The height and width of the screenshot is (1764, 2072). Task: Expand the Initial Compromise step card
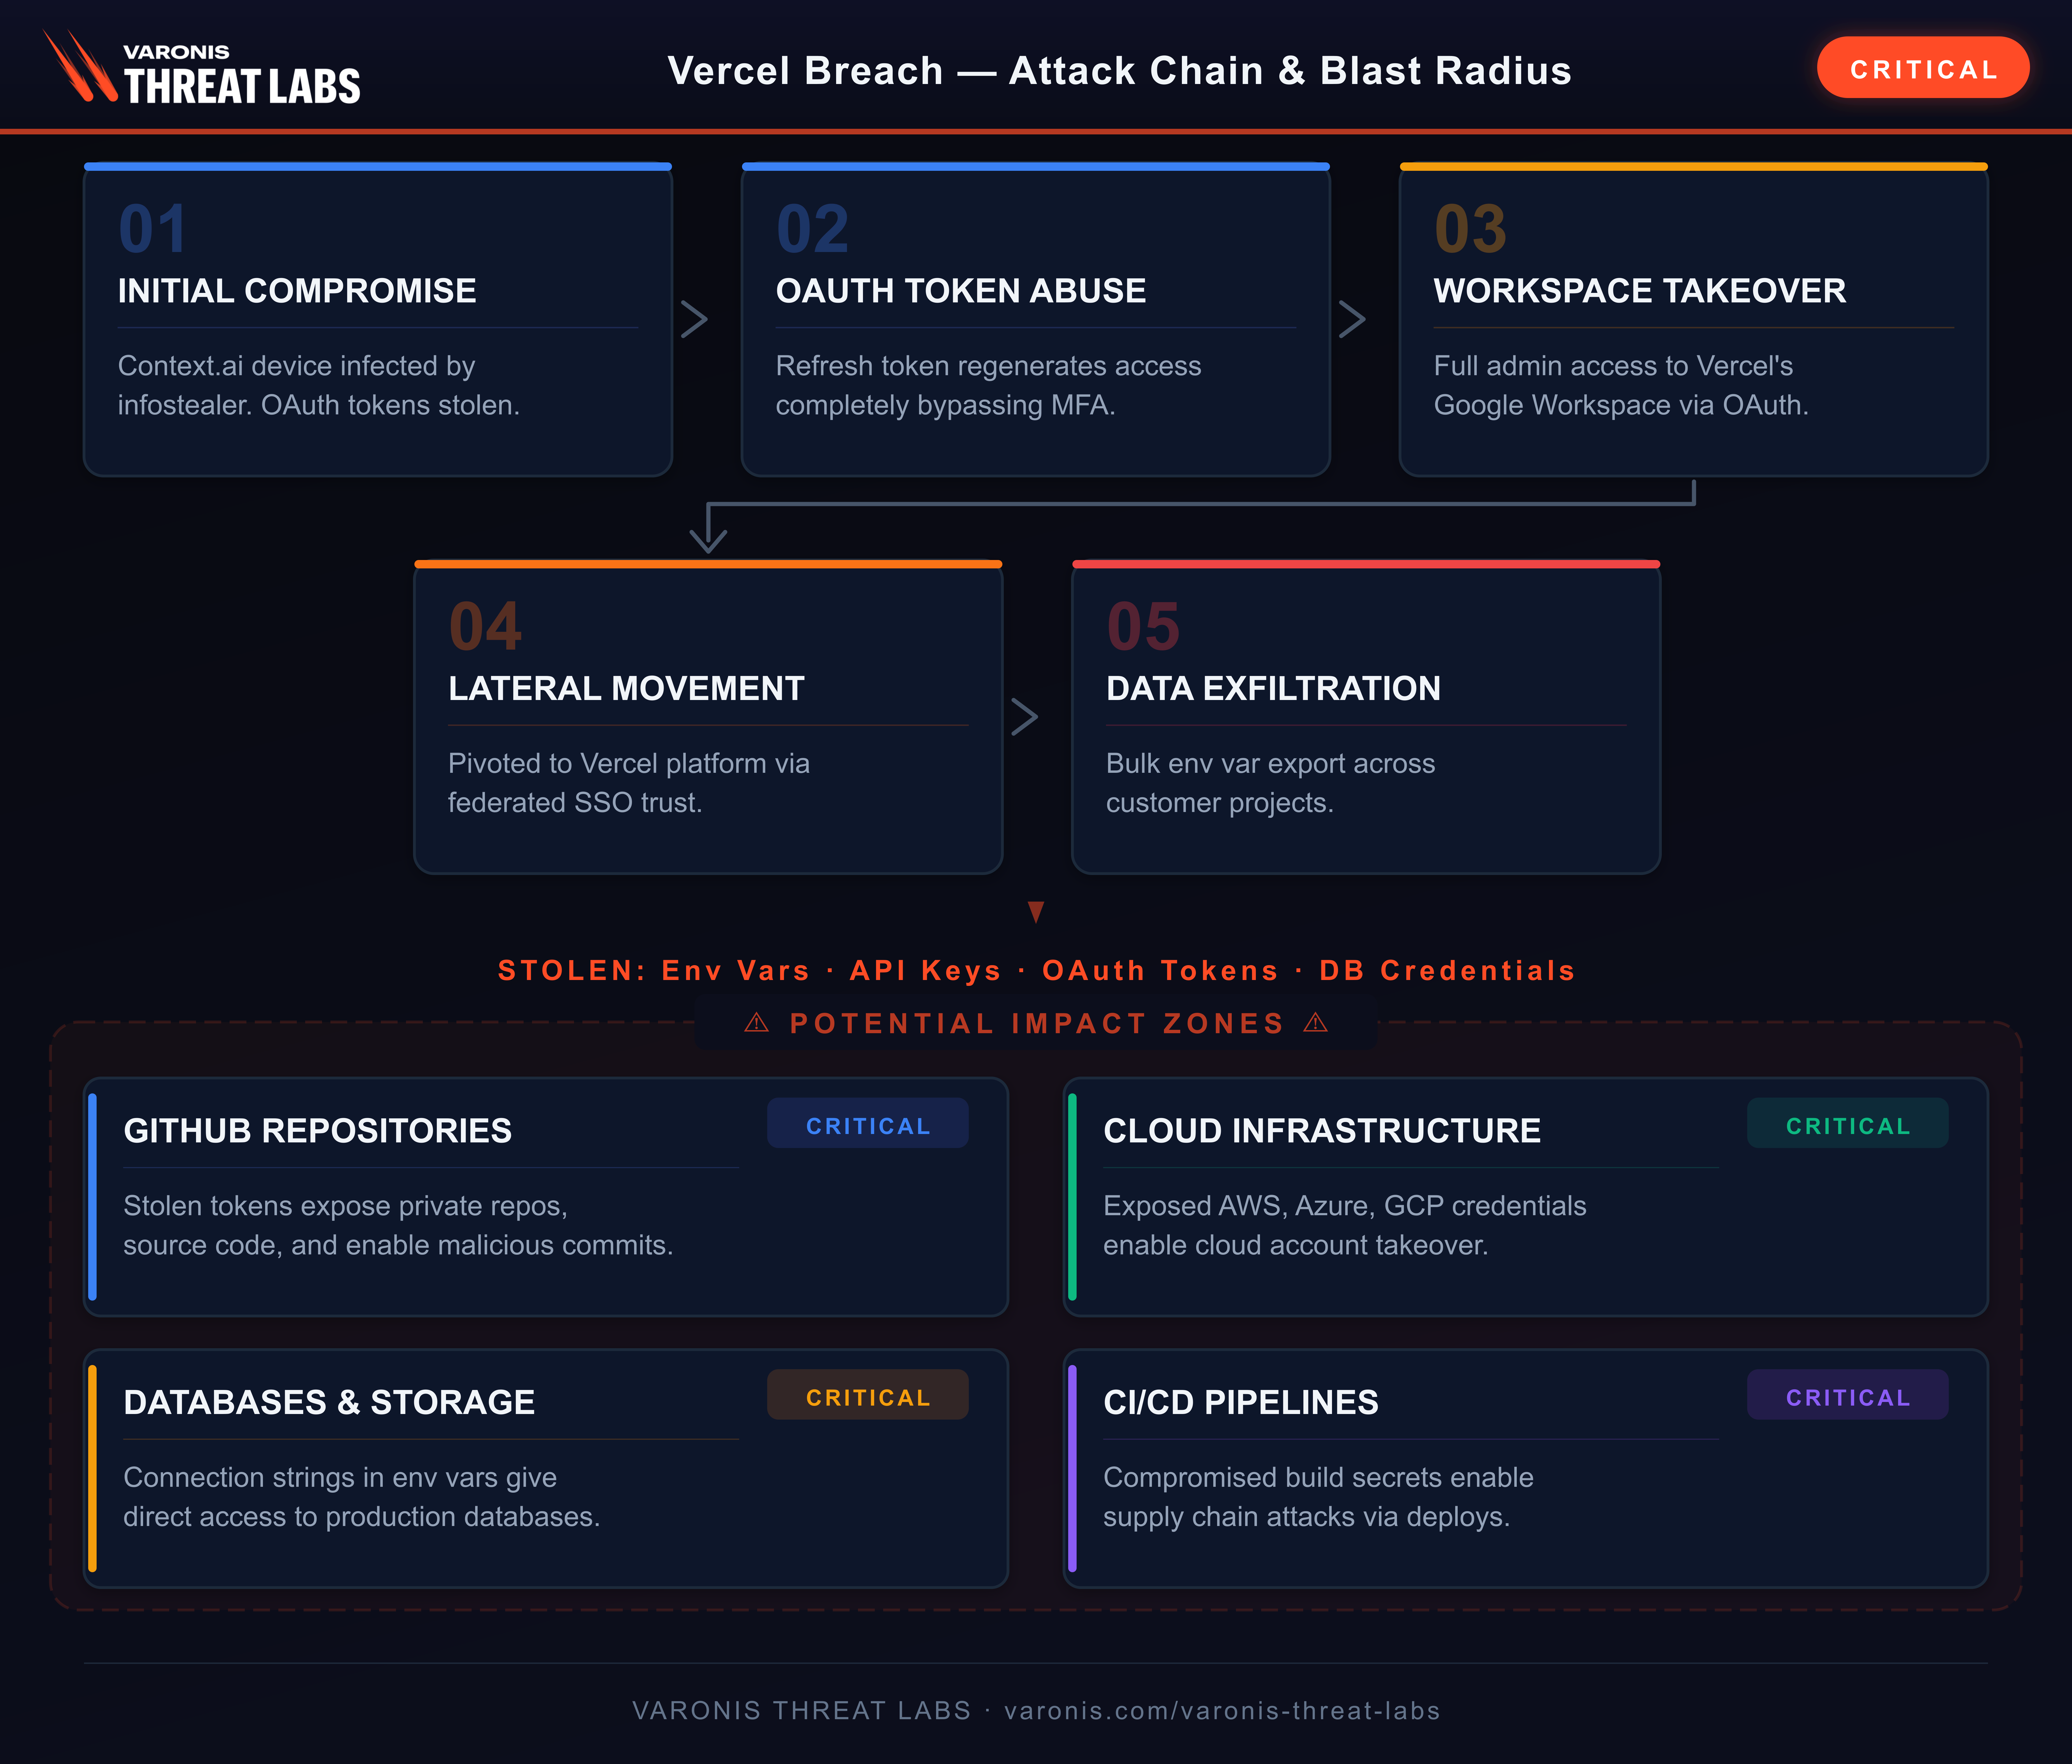pyautogui.click(x=377, y=320)
